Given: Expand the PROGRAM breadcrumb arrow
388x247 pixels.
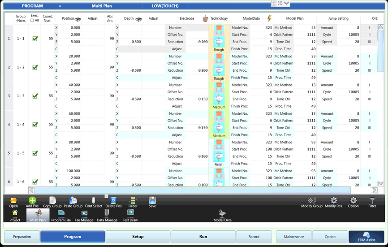Looking at the screenshot, I should (x=60, y=6).
